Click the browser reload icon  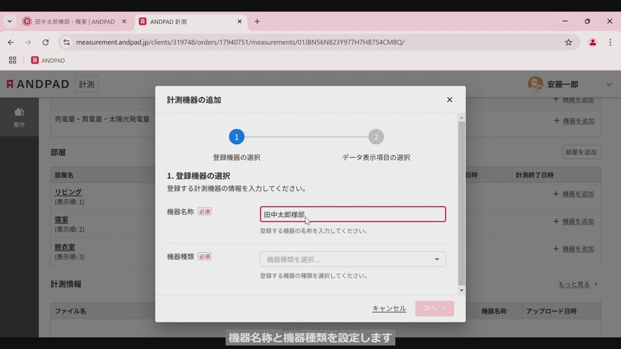point(45,42)
